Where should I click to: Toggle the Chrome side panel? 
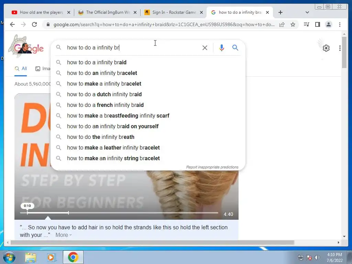(317, 24)
